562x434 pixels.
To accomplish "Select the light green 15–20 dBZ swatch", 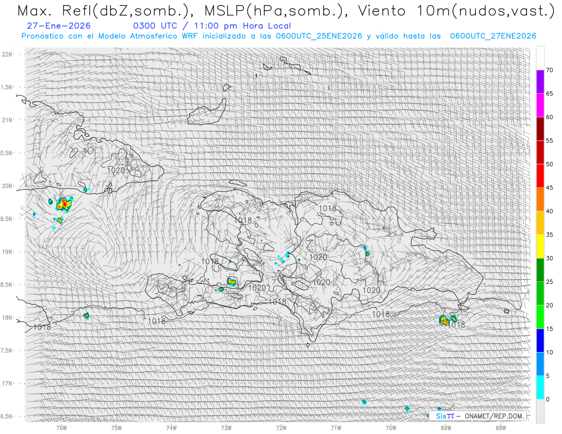I will click(x=540, y=317).
